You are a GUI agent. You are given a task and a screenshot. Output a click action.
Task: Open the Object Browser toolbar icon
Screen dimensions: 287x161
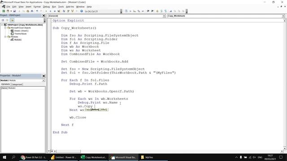(x=72, y=11)
